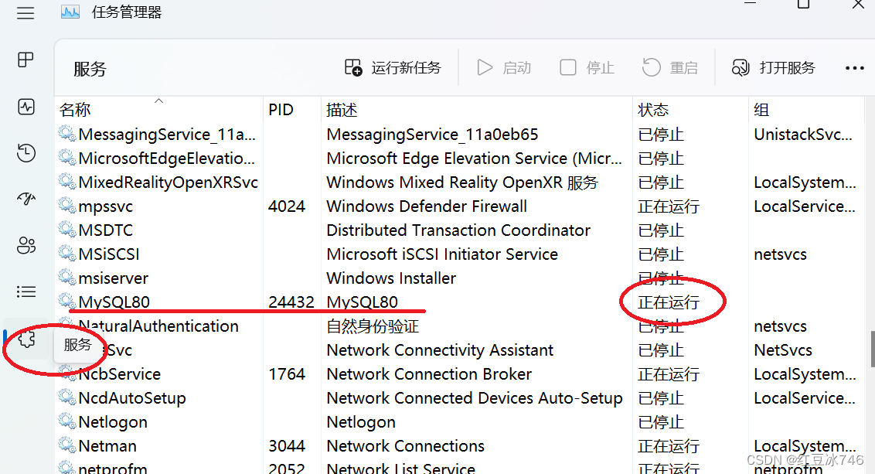Select the MySQL80 service name
The width and height of the screenshot is (875, 474).
(114, 302)
